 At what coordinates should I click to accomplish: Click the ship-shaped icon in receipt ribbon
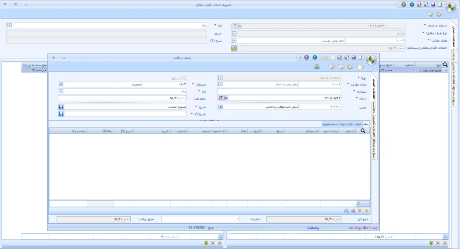point(317,67)
